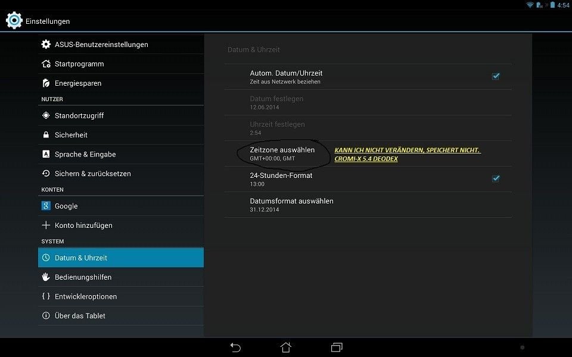Click the Bedienungshilfen hand icon
This screenshot has width=572, height=357.
[x=46, y=277]
